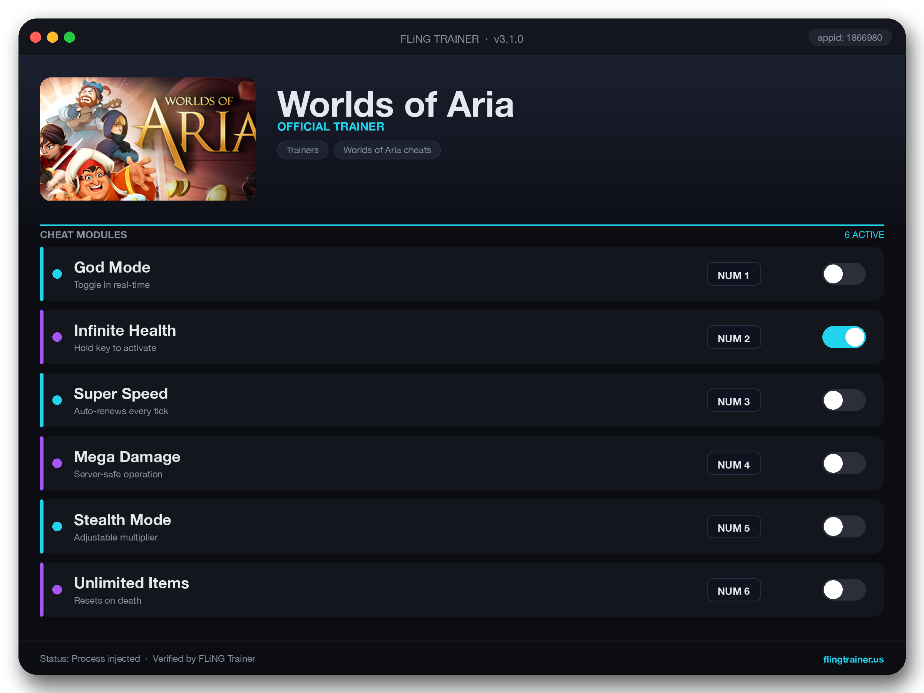
Task: Select the Mega Damage title text
Action: click(x=127, y=457)
